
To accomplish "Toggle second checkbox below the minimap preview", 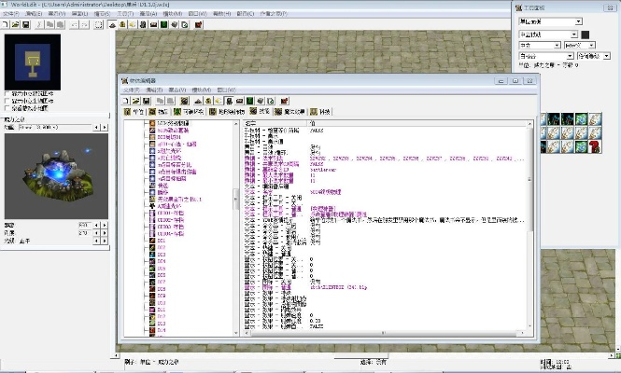I will tap(8, 101).
